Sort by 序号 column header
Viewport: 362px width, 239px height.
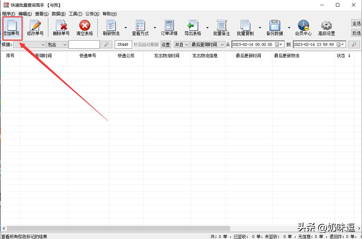10,56
